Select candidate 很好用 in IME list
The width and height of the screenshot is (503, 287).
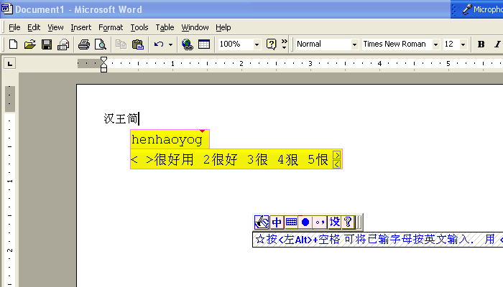pyautogui.click(x=174, y=159)
